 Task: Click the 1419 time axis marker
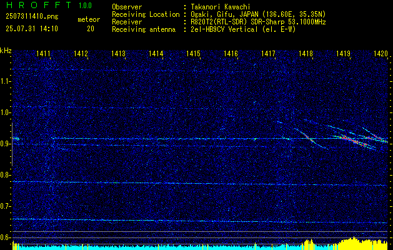click(x=343, y=53)
